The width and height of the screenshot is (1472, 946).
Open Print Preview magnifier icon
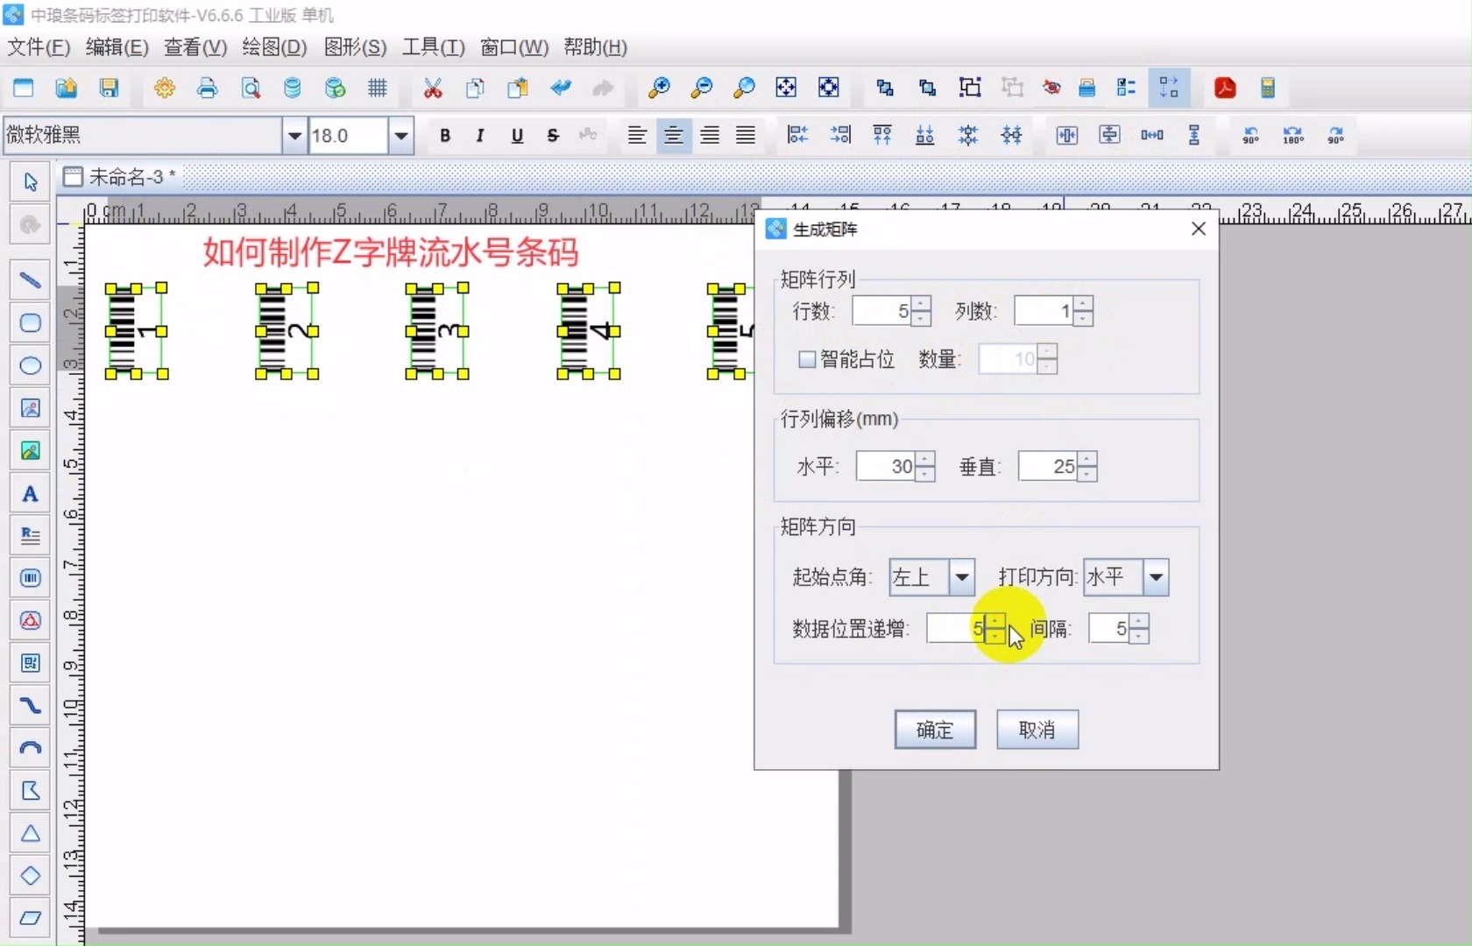click(251, 88)
